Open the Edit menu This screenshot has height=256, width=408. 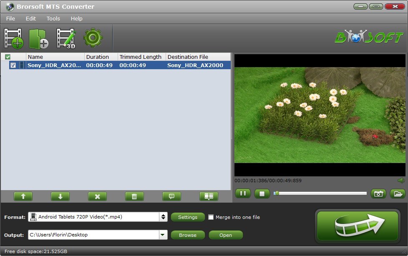(x=31, y=19)
